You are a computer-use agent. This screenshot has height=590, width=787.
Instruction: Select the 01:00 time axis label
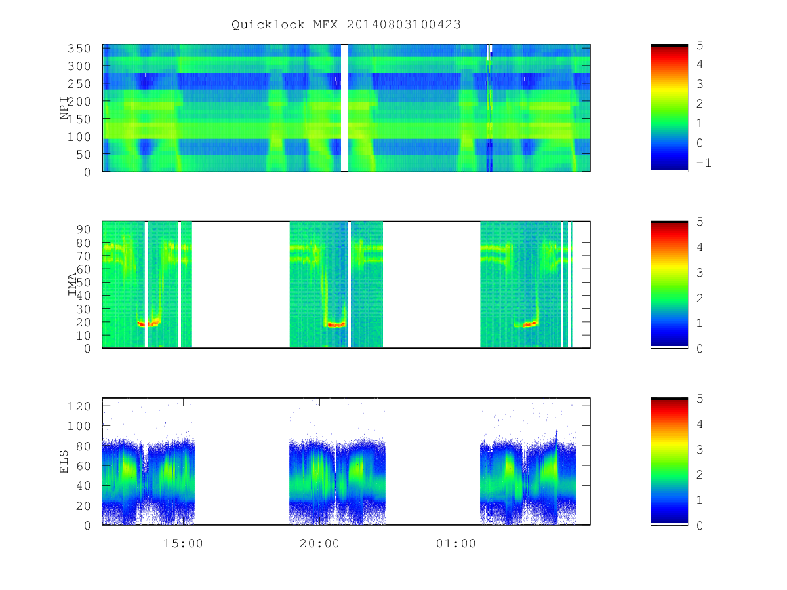tap(456, 543)
